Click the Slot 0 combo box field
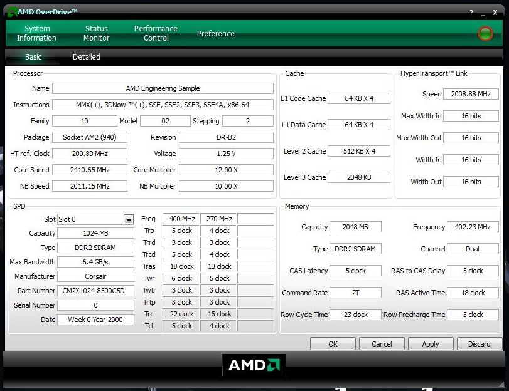Viewport: 509px width, 391px height. tap(95, 219)
